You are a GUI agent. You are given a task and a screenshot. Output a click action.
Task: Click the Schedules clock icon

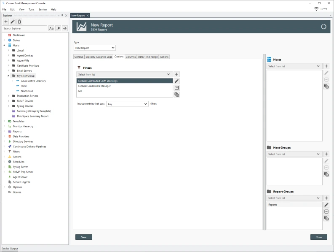[10, 162]
